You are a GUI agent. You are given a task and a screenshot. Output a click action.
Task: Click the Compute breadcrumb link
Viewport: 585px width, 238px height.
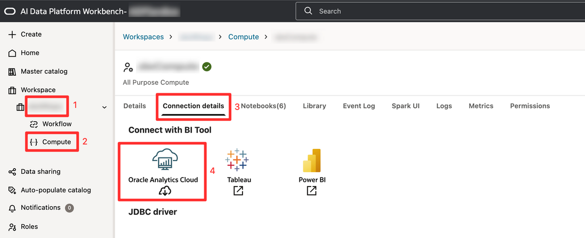244,37
